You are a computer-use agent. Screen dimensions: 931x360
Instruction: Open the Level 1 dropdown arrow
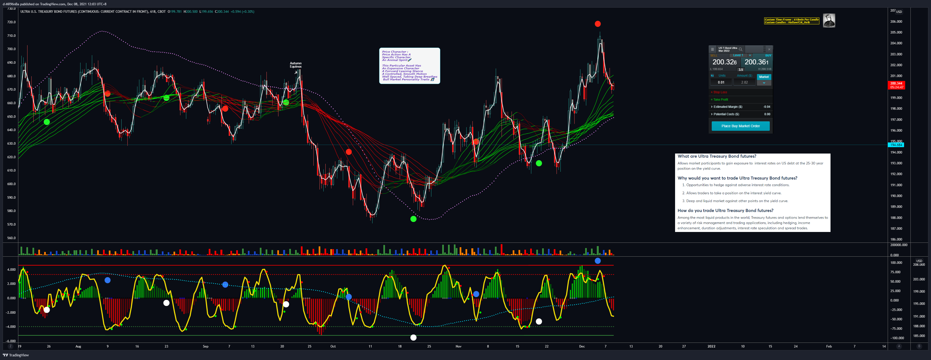[750, 55]
